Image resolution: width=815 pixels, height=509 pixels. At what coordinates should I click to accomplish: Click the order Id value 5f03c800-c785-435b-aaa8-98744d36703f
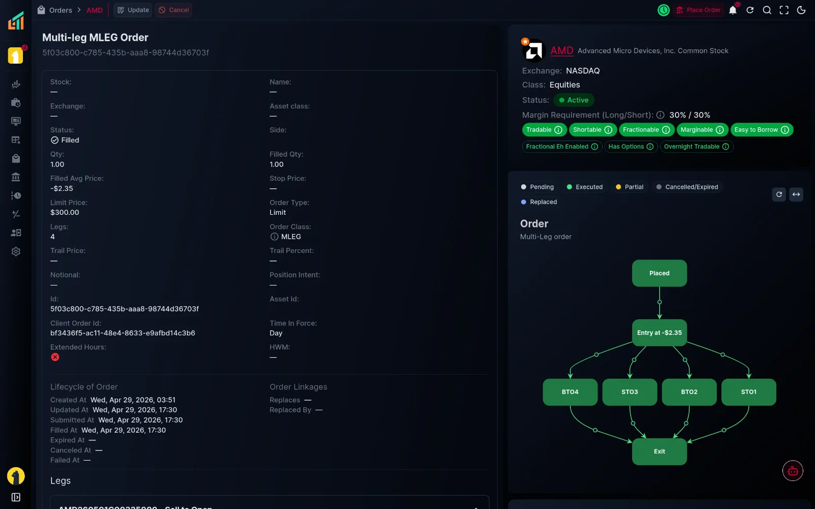(x=124, y=309)
